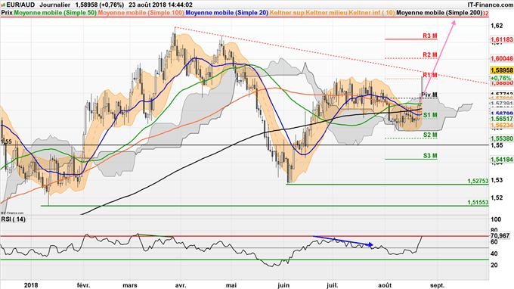
Task: Click the juin date axis label
Action: pyautogui.click(x=283, y=285)
